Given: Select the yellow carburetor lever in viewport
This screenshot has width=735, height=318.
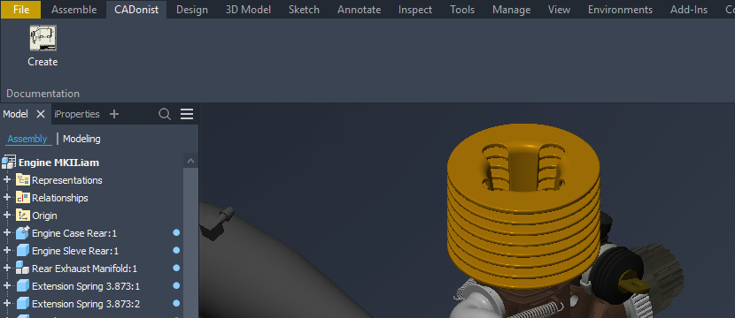Looking at the screenshot, I should 634,284.
